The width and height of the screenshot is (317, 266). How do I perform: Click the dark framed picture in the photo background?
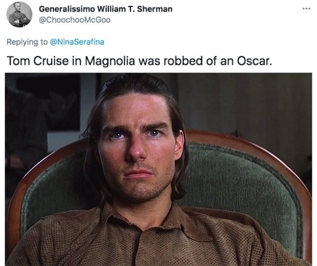point(49,102)
